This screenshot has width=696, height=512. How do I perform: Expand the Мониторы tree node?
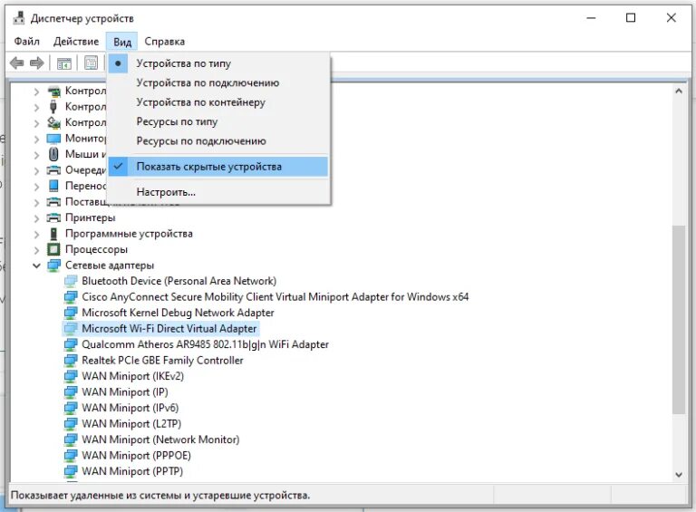36,139
